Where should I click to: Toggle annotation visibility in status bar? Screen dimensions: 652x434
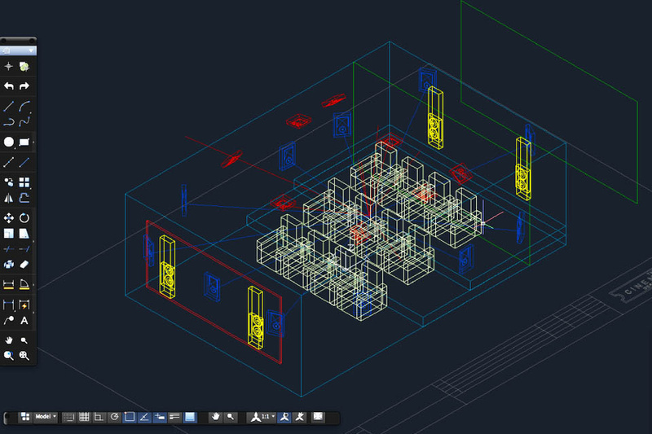point(284,417)
